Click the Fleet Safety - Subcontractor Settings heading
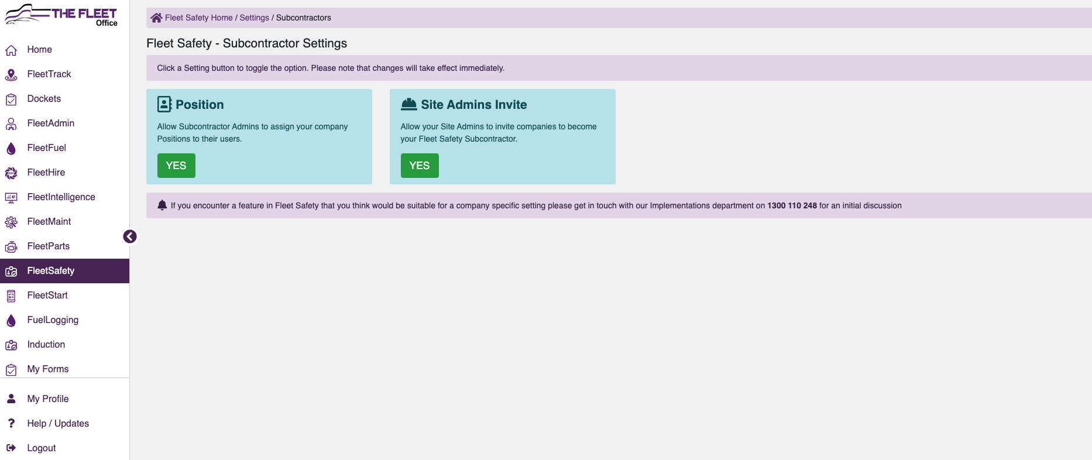The height and width of the screenshot is (460, 1092). point(246,43)
